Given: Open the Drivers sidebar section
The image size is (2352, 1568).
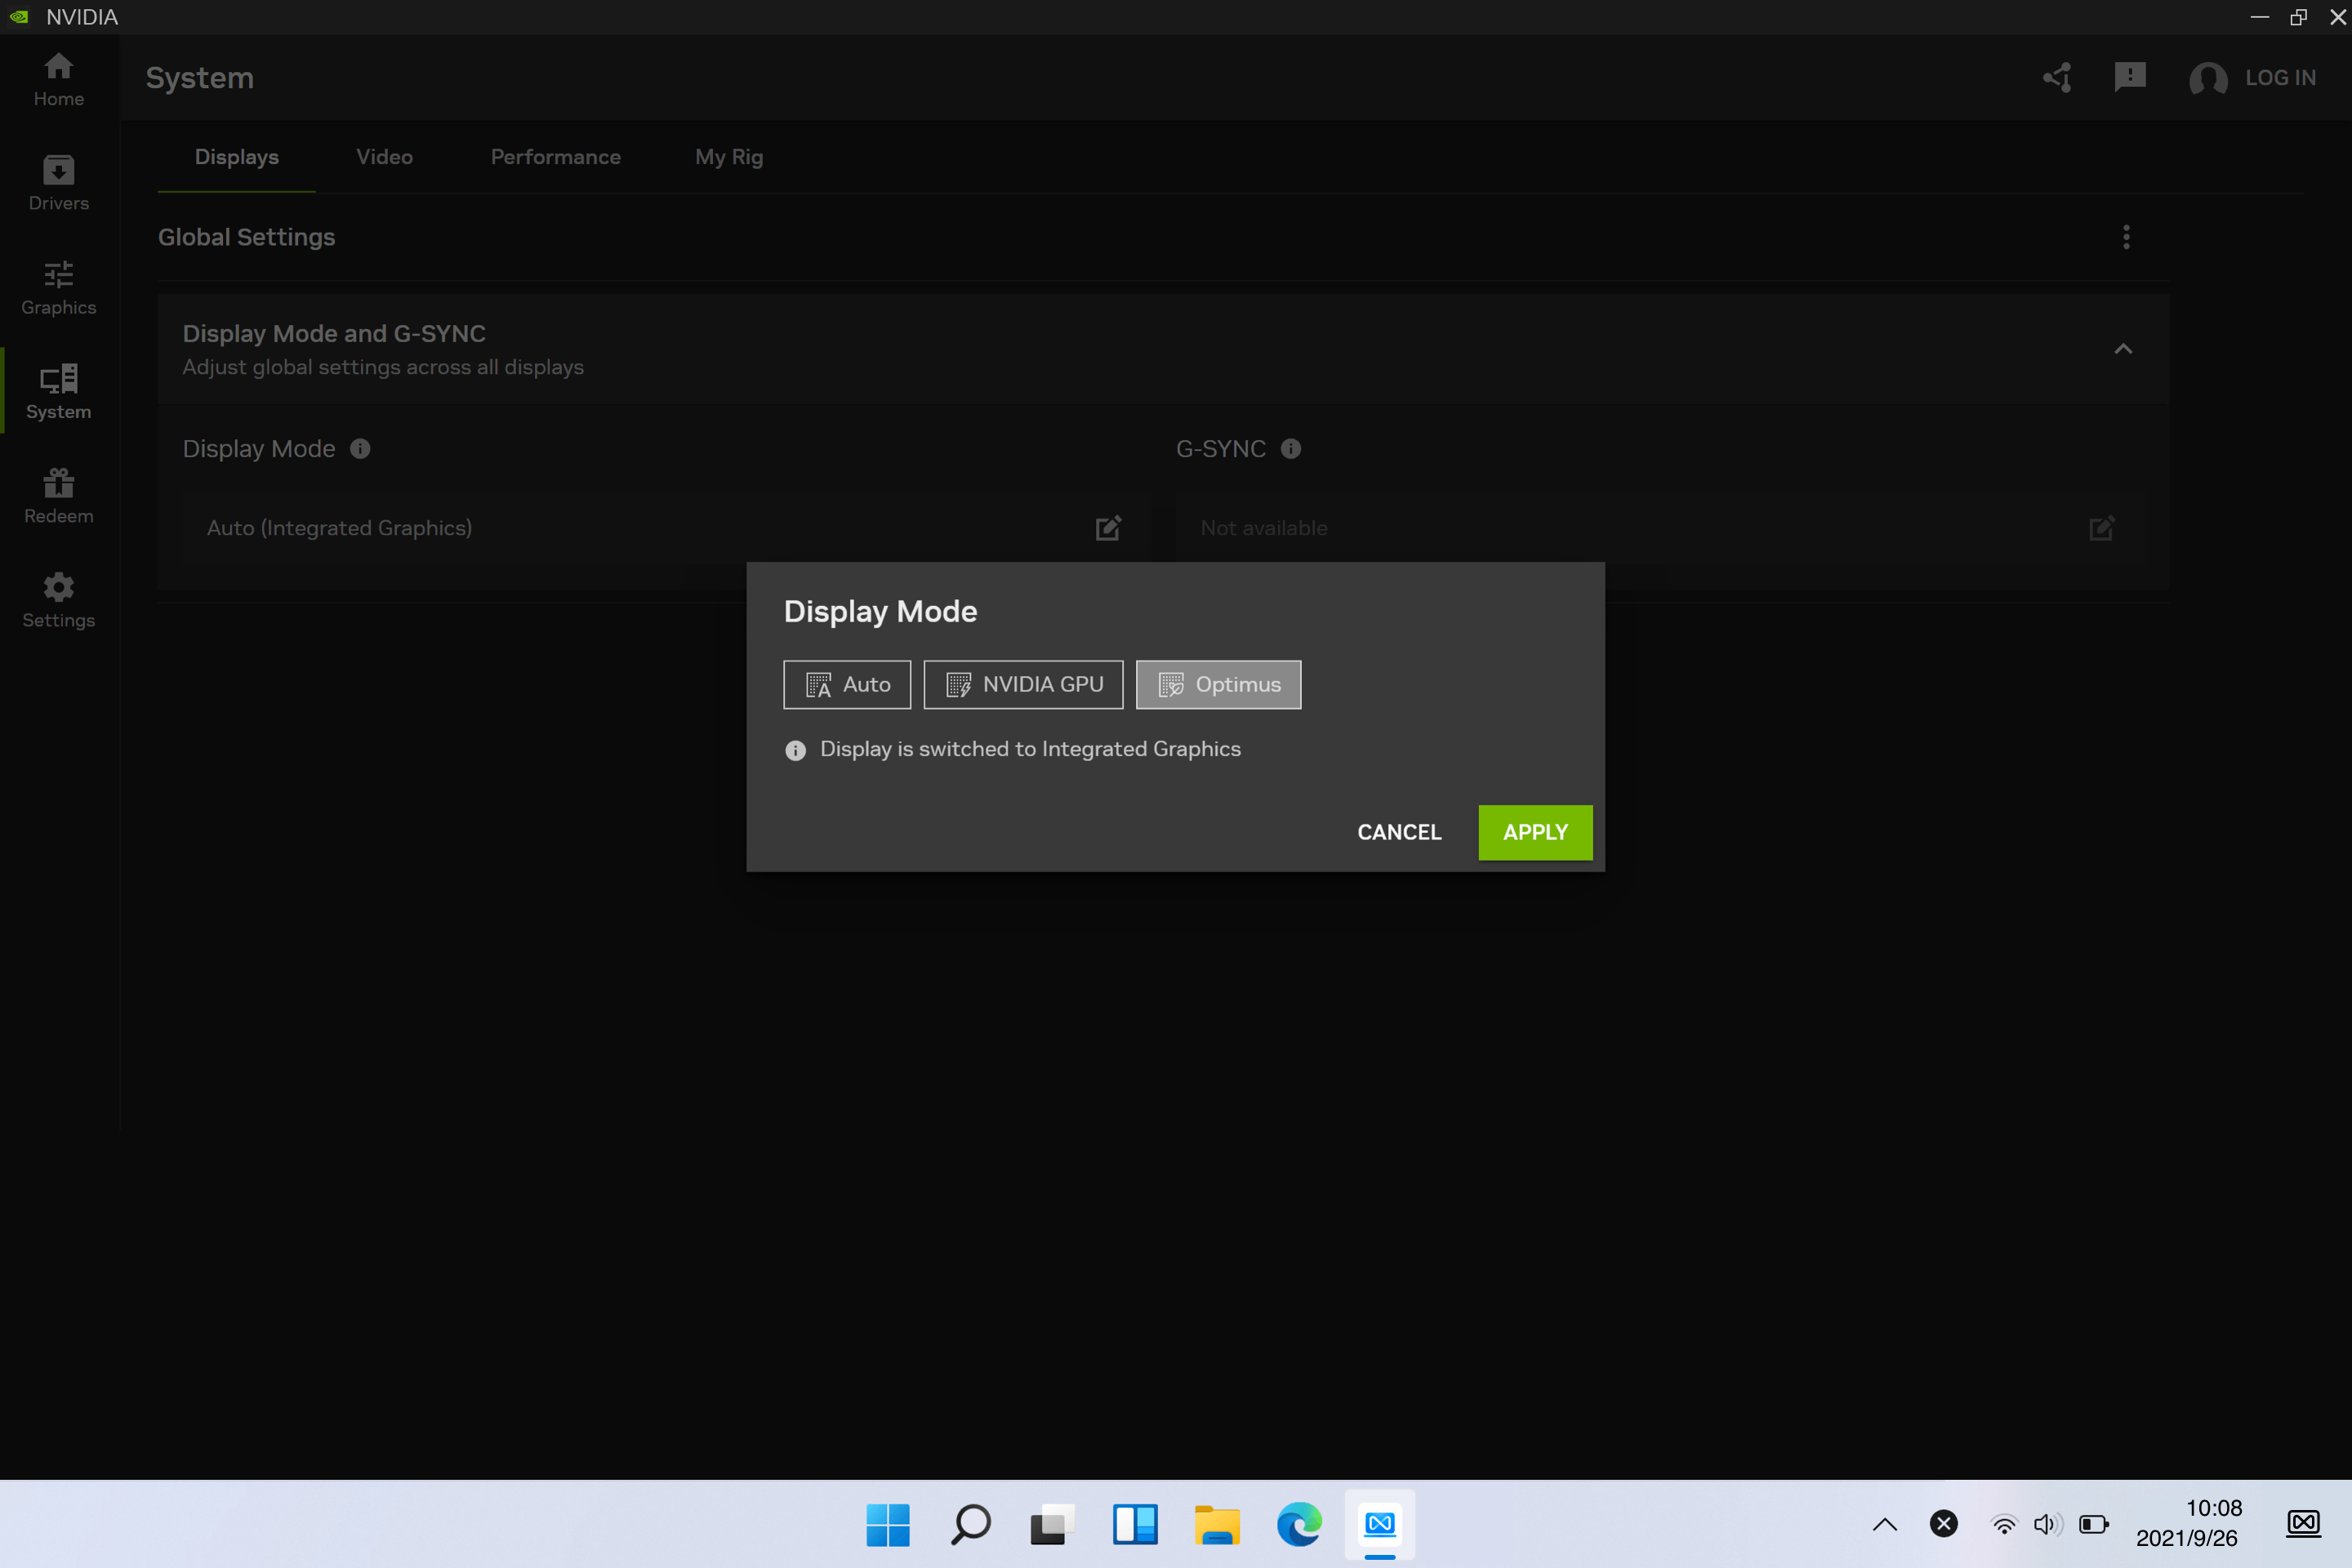Looking at the screenshot, I should (58, 184).
